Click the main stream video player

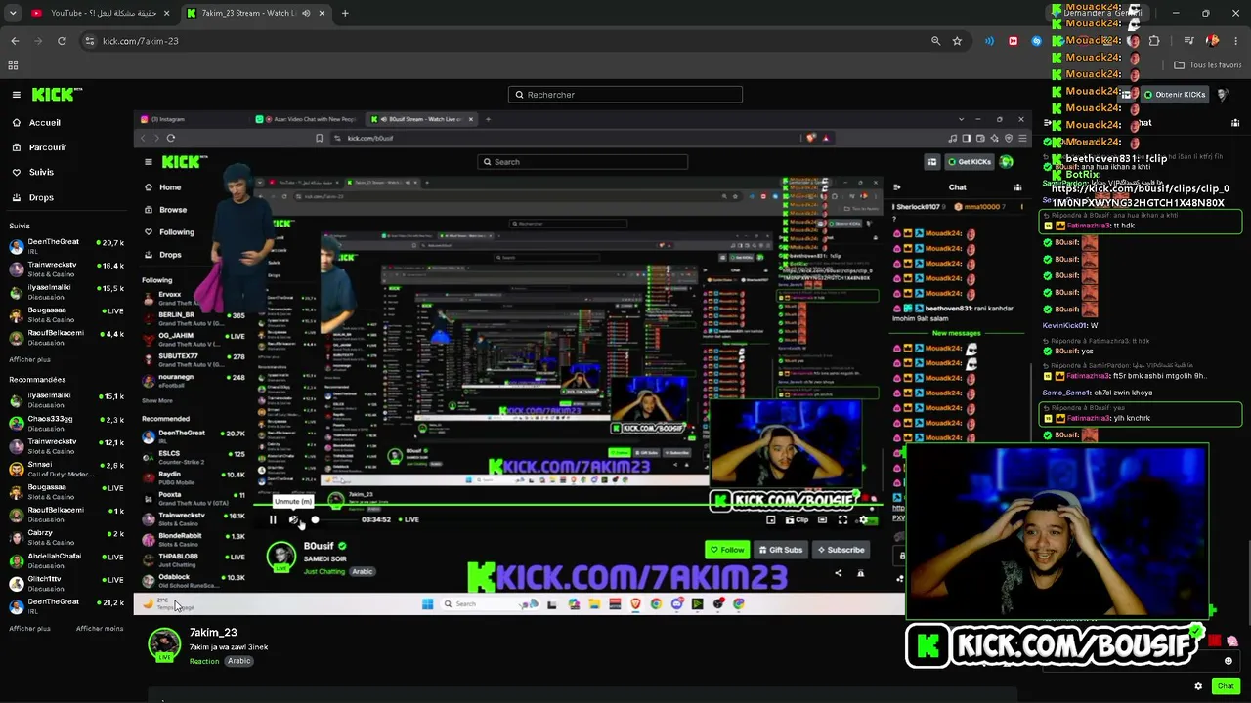(x=582, y=360)
